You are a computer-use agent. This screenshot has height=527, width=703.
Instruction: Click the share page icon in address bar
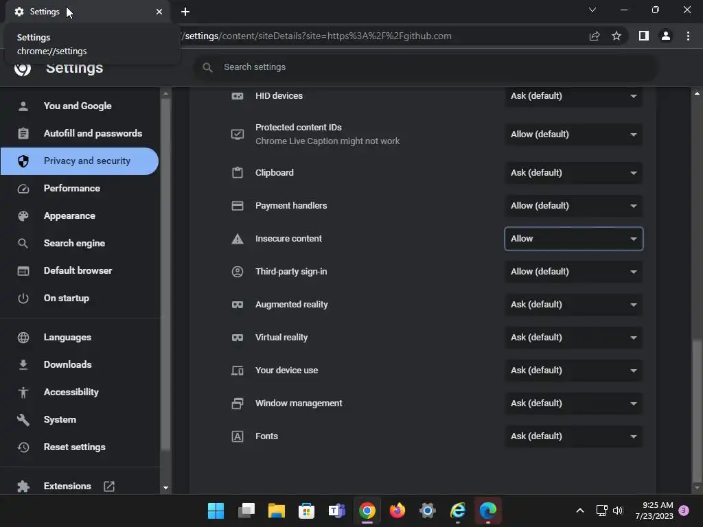tap(595, 36)
